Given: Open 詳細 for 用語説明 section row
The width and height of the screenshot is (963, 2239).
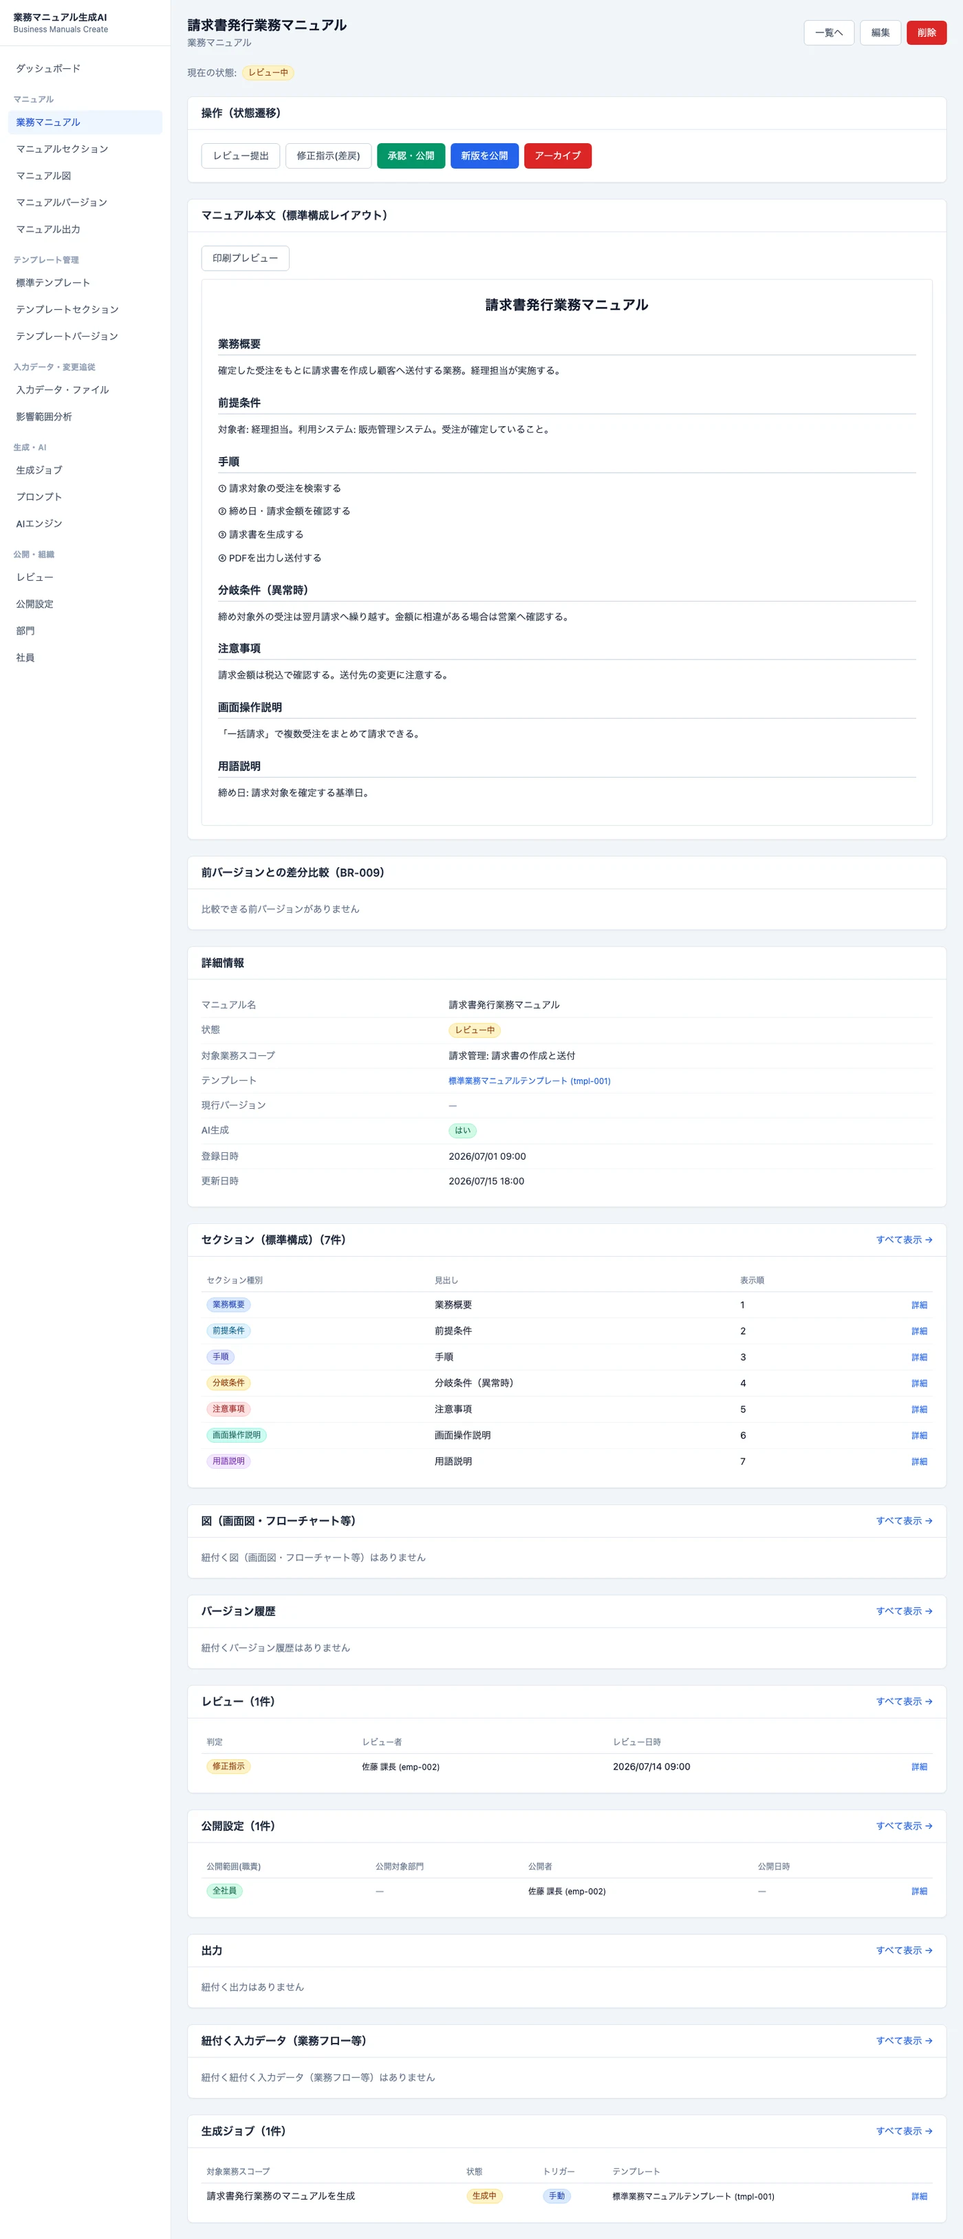Looking at the screenshot, I should tap(919, 1461).
